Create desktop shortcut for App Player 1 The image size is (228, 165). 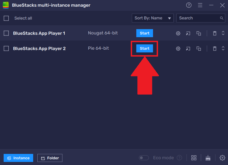(188, 33)
